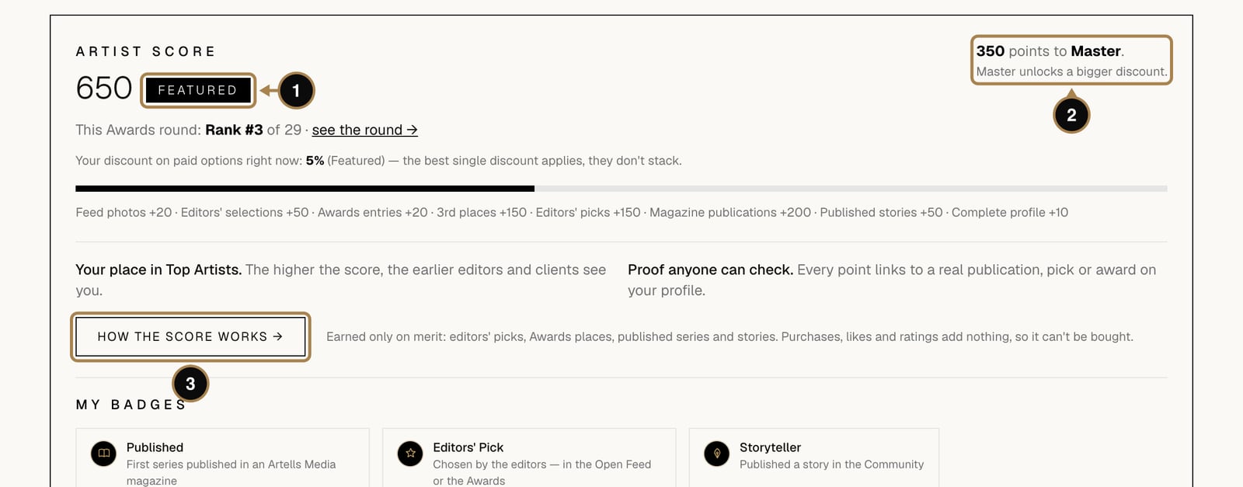Click the MY BADGES heading
This screenshot has height=487, width=1243.
coord(131,405)
